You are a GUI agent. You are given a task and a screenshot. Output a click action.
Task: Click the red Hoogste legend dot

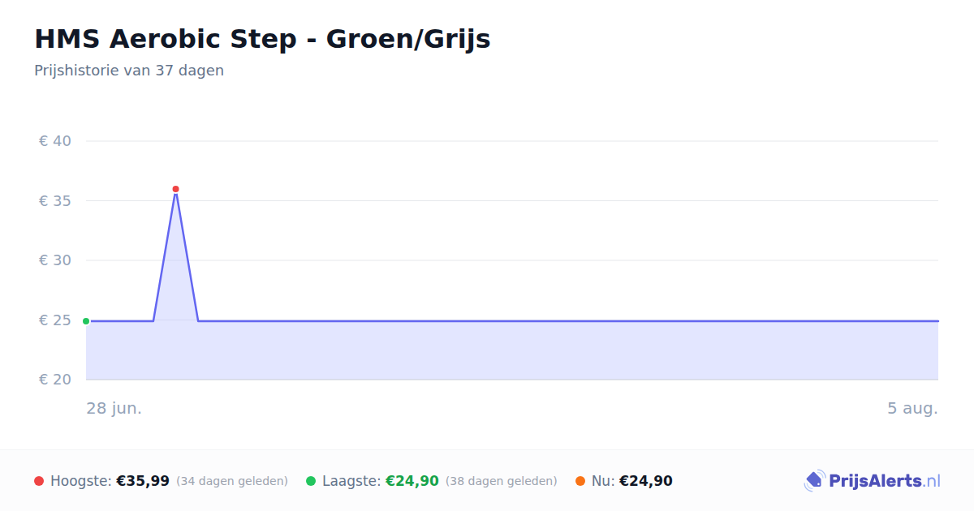tap(39, 481)
